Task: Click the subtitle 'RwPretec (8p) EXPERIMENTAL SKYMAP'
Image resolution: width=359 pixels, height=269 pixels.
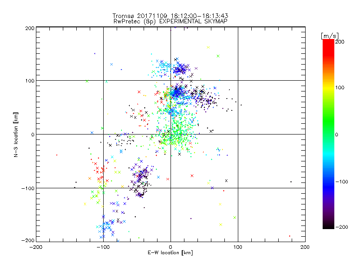Action: click(x=171, y=21)
